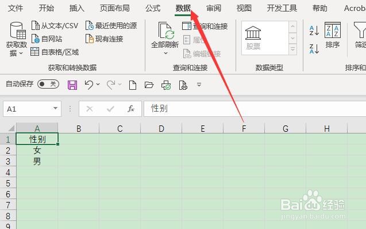Viewport: 366px width, 229px height.
Task: Customize the Quick Access Toolbar dropdown
Action: (x=199, y=85)
